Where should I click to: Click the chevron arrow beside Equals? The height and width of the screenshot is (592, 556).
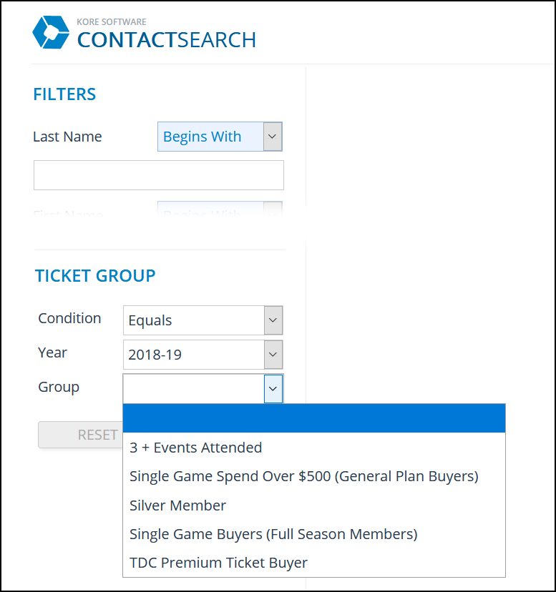click(273, 320)
